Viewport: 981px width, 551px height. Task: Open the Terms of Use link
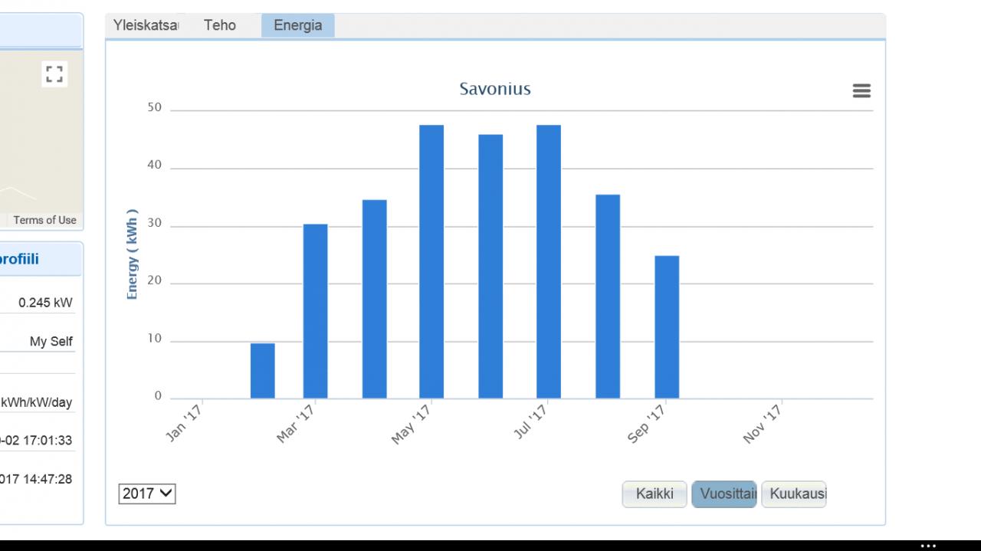pyautogui.click(x=44, y=220)
